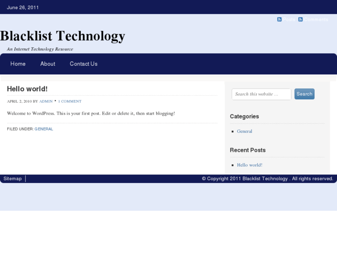Open the Sitemap footer link

tap(13, 179)
